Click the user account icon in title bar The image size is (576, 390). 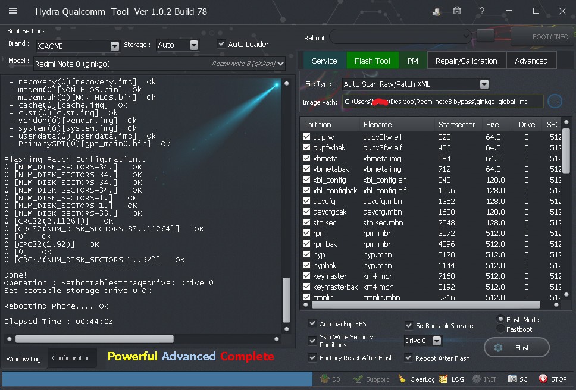(436, 12)
